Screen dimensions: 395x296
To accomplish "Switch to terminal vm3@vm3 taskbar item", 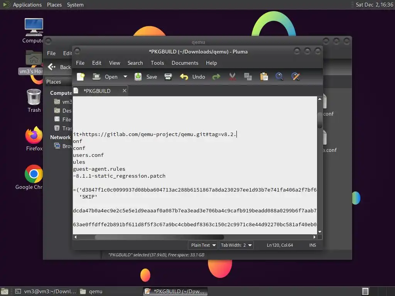I will pyautogui.click(x=46, y=291).
